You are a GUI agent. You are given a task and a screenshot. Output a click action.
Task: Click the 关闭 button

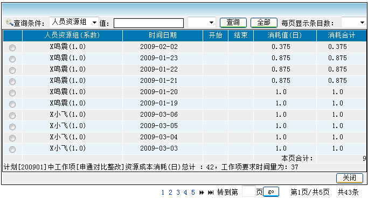click(350, 178)
